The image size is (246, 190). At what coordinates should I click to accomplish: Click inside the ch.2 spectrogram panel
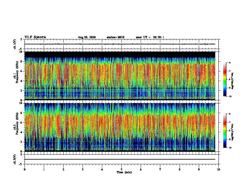pyautogui.click(x=120, y=127)
